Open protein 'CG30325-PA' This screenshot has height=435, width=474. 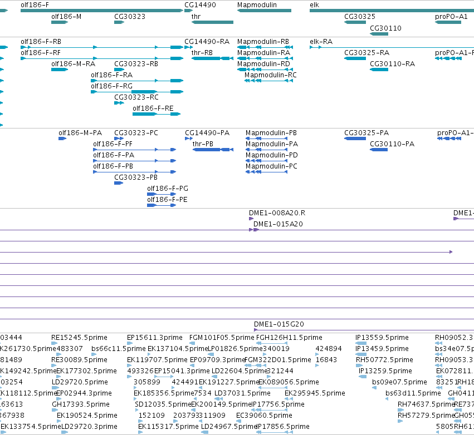[x=367, y=133]
